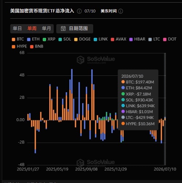Screen dimensions: 182x183
Task: Click tooltip row LTC: -$429.94K
Action: (x=137, y=117)
